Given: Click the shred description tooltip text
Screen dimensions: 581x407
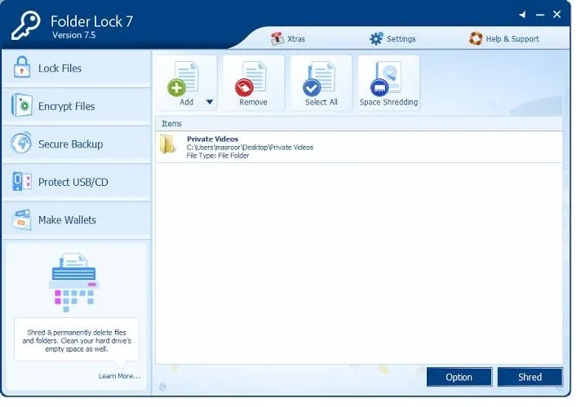Looking at the screenshot, I should point(77,341).
